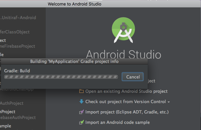Import an Android code sample
Image resolution: width=201 pixels, height=130 pixels.
click(118, 122)
